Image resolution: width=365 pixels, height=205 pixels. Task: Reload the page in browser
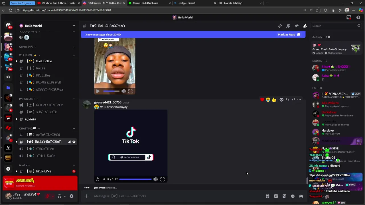click(11, 10)
